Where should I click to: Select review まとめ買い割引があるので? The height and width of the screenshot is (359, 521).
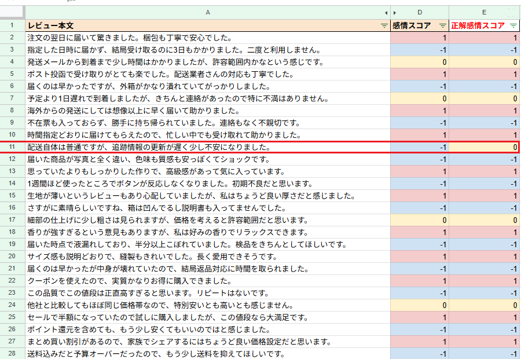coord(208,342)
